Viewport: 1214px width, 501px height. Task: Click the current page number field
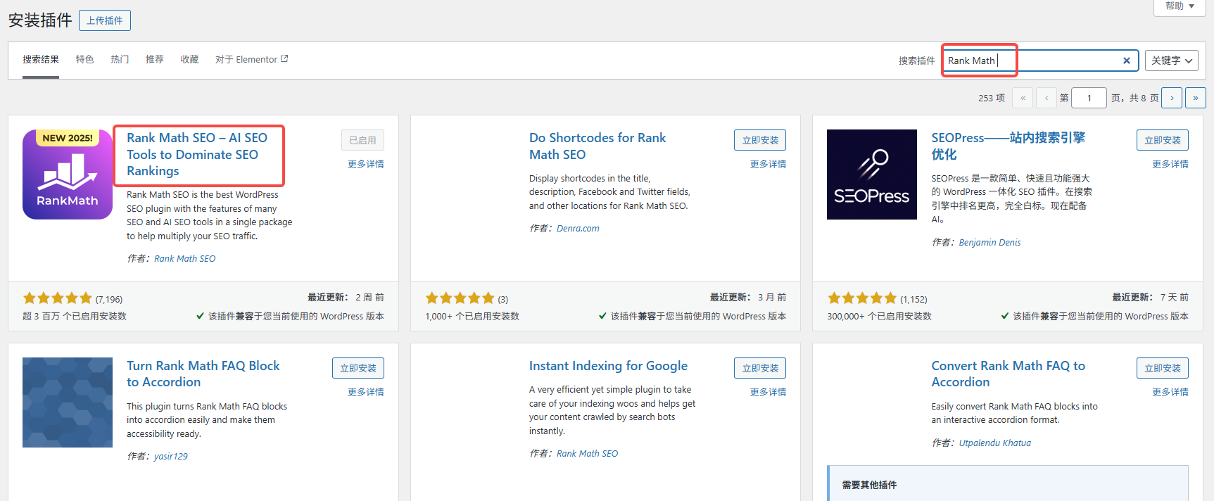pos(1089,98)
